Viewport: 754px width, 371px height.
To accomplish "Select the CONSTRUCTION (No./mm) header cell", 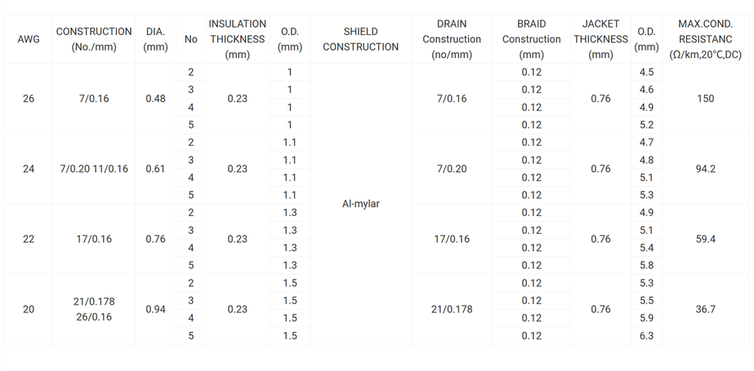I will [x=94, y=39].
